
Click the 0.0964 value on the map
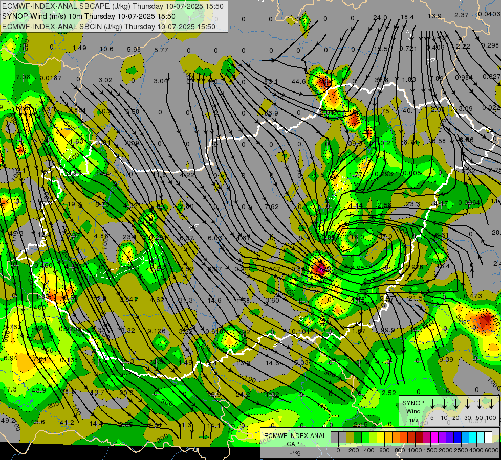point(469,203)
